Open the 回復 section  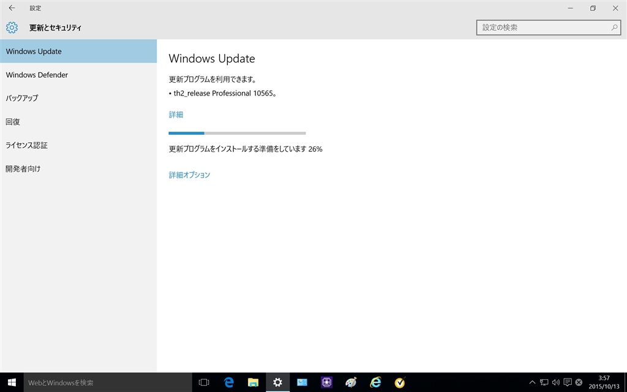pyautogui.click(x=78, y=122)
